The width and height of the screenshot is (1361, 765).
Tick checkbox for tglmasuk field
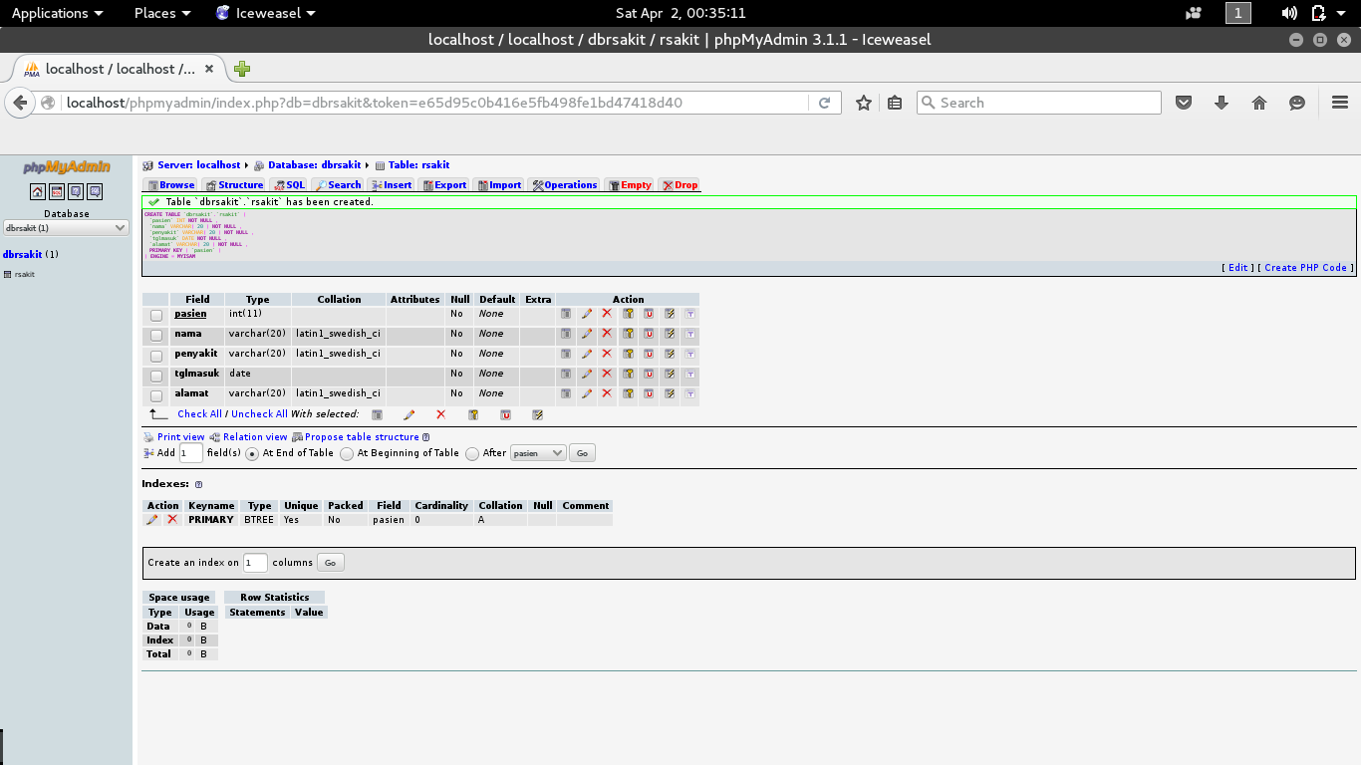point(156,375)
